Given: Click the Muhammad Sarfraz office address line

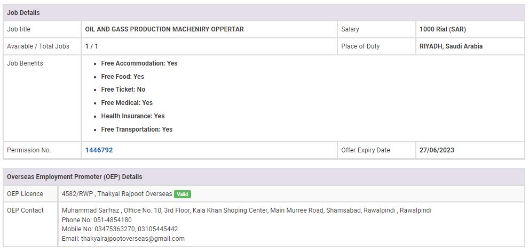Looking at the screenshot, I should click(247, 210).
